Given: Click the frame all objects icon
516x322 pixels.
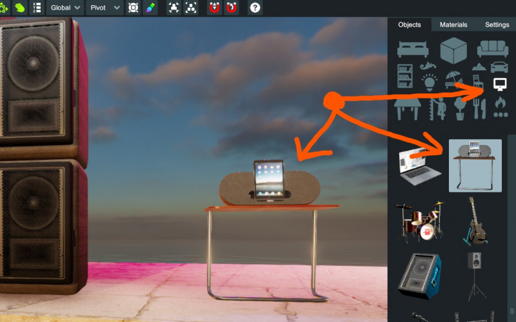Looking at the screenshot, I should click(x=191, y=8).
